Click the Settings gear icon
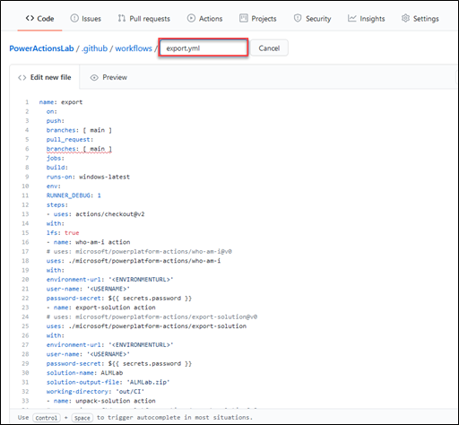This screenshot has height=425, width=459. point(405,18)
